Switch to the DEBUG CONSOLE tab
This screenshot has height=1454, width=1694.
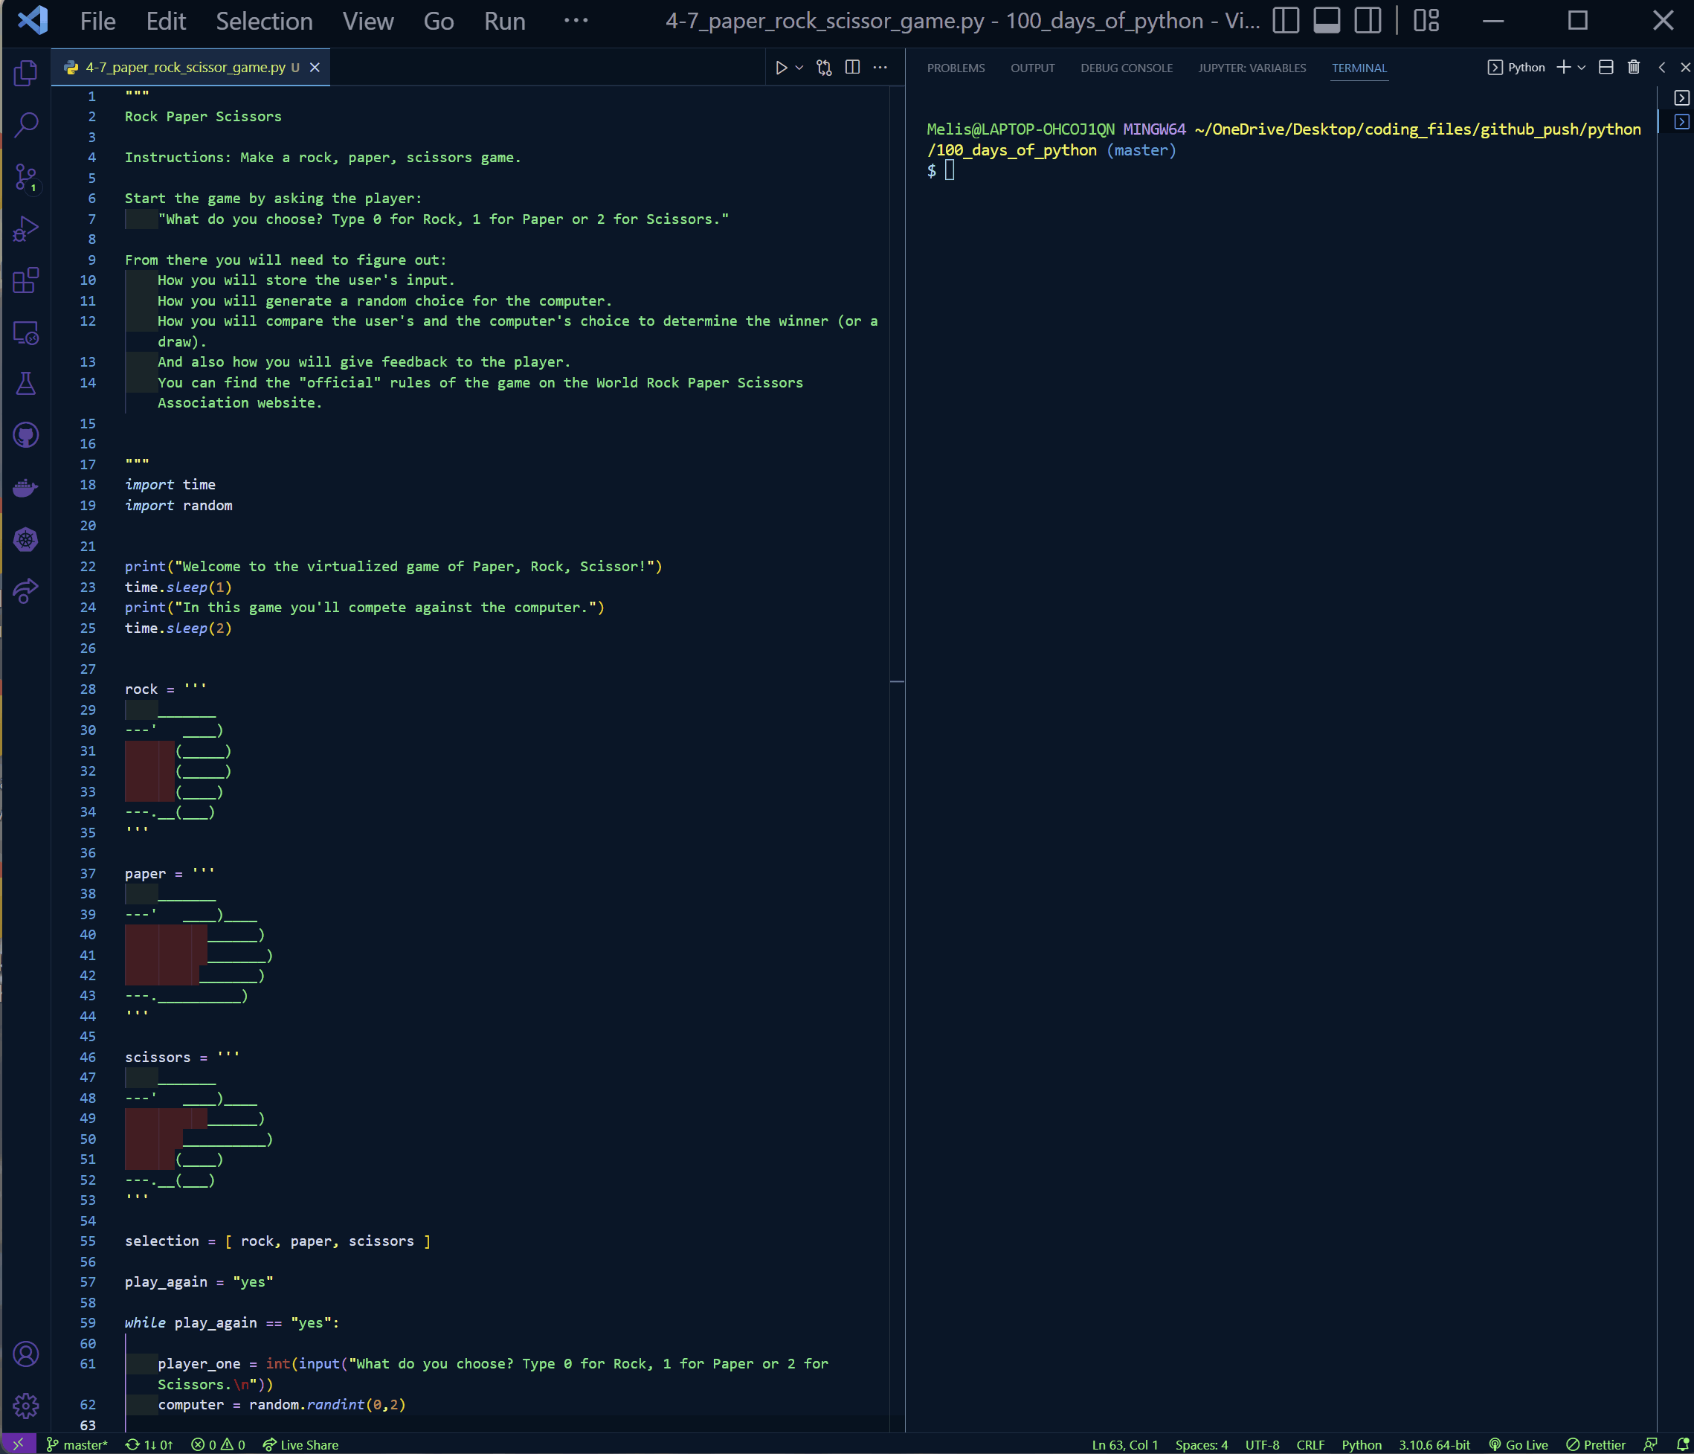[1127, 68]
